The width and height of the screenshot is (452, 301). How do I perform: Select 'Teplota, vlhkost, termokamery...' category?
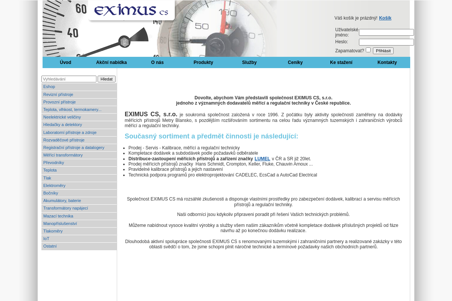pos(72,109)
